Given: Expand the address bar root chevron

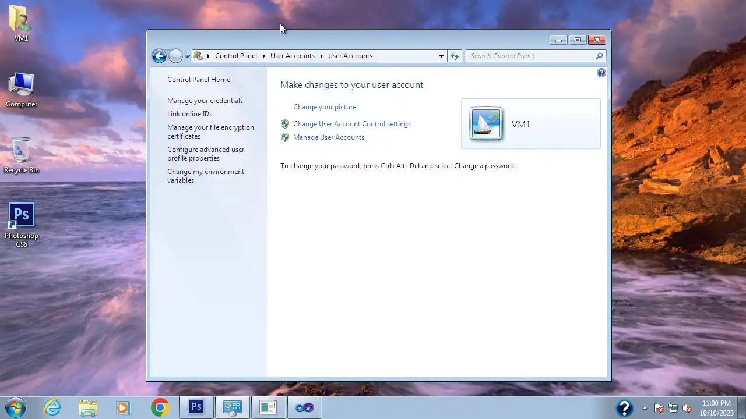Looking at the screenshot, I should (208, 56).
